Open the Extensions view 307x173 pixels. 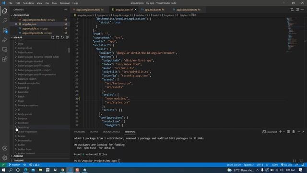[5, 59]
